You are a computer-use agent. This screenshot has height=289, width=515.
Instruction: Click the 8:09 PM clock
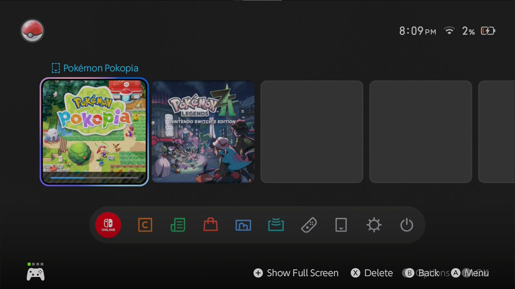[418, 31]
